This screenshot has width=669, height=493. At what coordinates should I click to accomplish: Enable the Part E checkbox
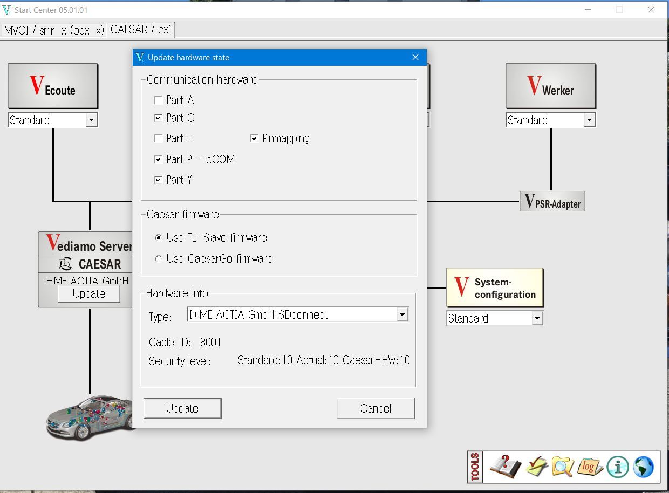click(x=158, y=138)
